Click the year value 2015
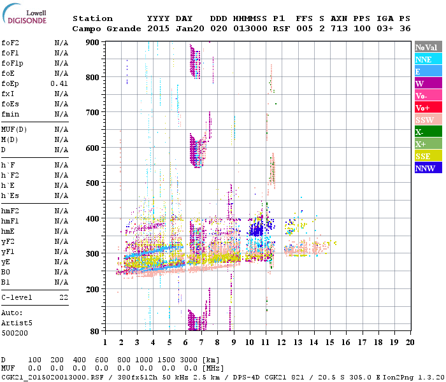 (x=158, y=29)
